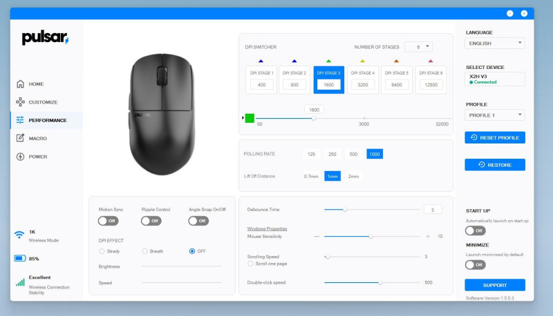The image size is (553, 316).
Task: Set polling rate to 125
Action: [x=311, y=154]
